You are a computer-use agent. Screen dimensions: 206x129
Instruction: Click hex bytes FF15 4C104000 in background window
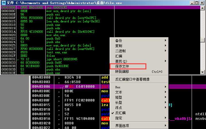click(x=79, y=119)
